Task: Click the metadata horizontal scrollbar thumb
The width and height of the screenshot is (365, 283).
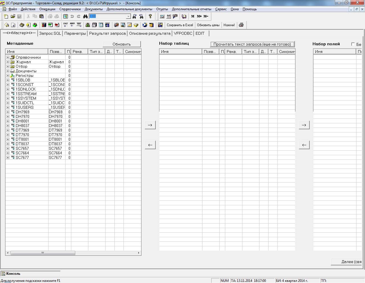Action: click(x=43, y=253)
